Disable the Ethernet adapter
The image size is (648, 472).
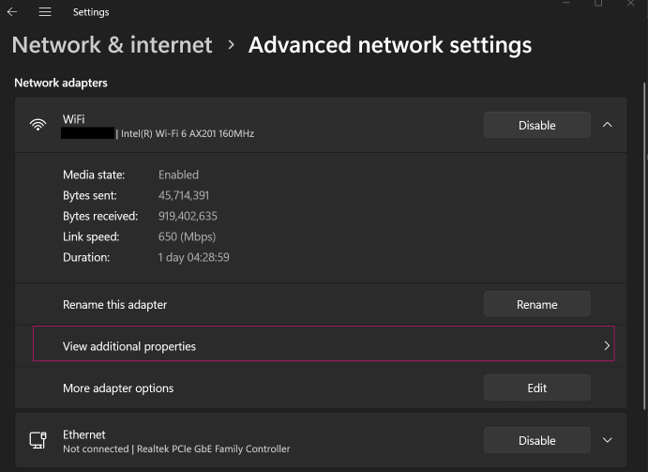pos(536,440)
